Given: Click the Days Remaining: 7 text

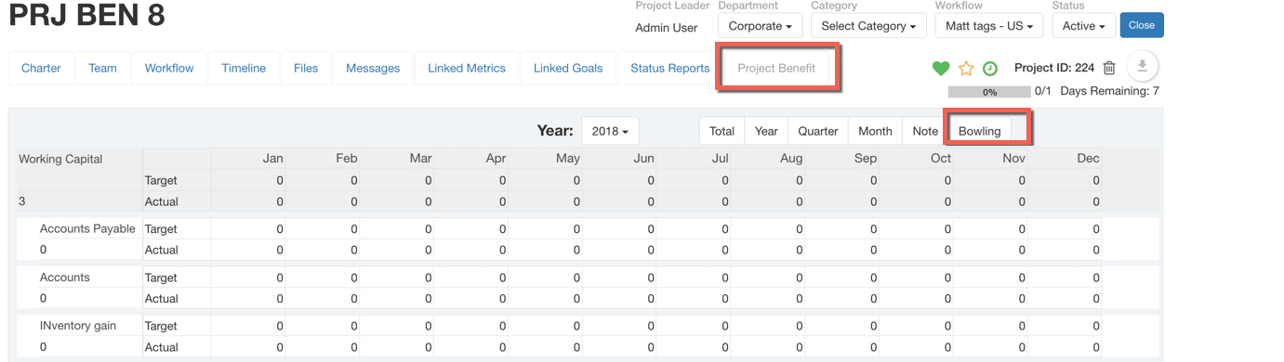Looking at the screenshot, I should 1109,91.
